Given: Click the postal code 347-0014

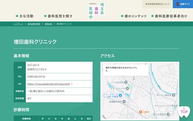Looking at the screenshot, I should pyautogui.click(x=33, y=65).
